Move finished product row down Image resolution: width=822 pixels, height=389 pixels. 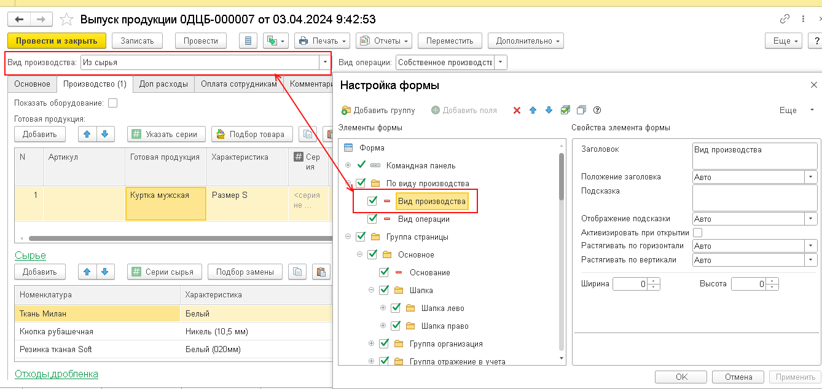tap(105, 134)
